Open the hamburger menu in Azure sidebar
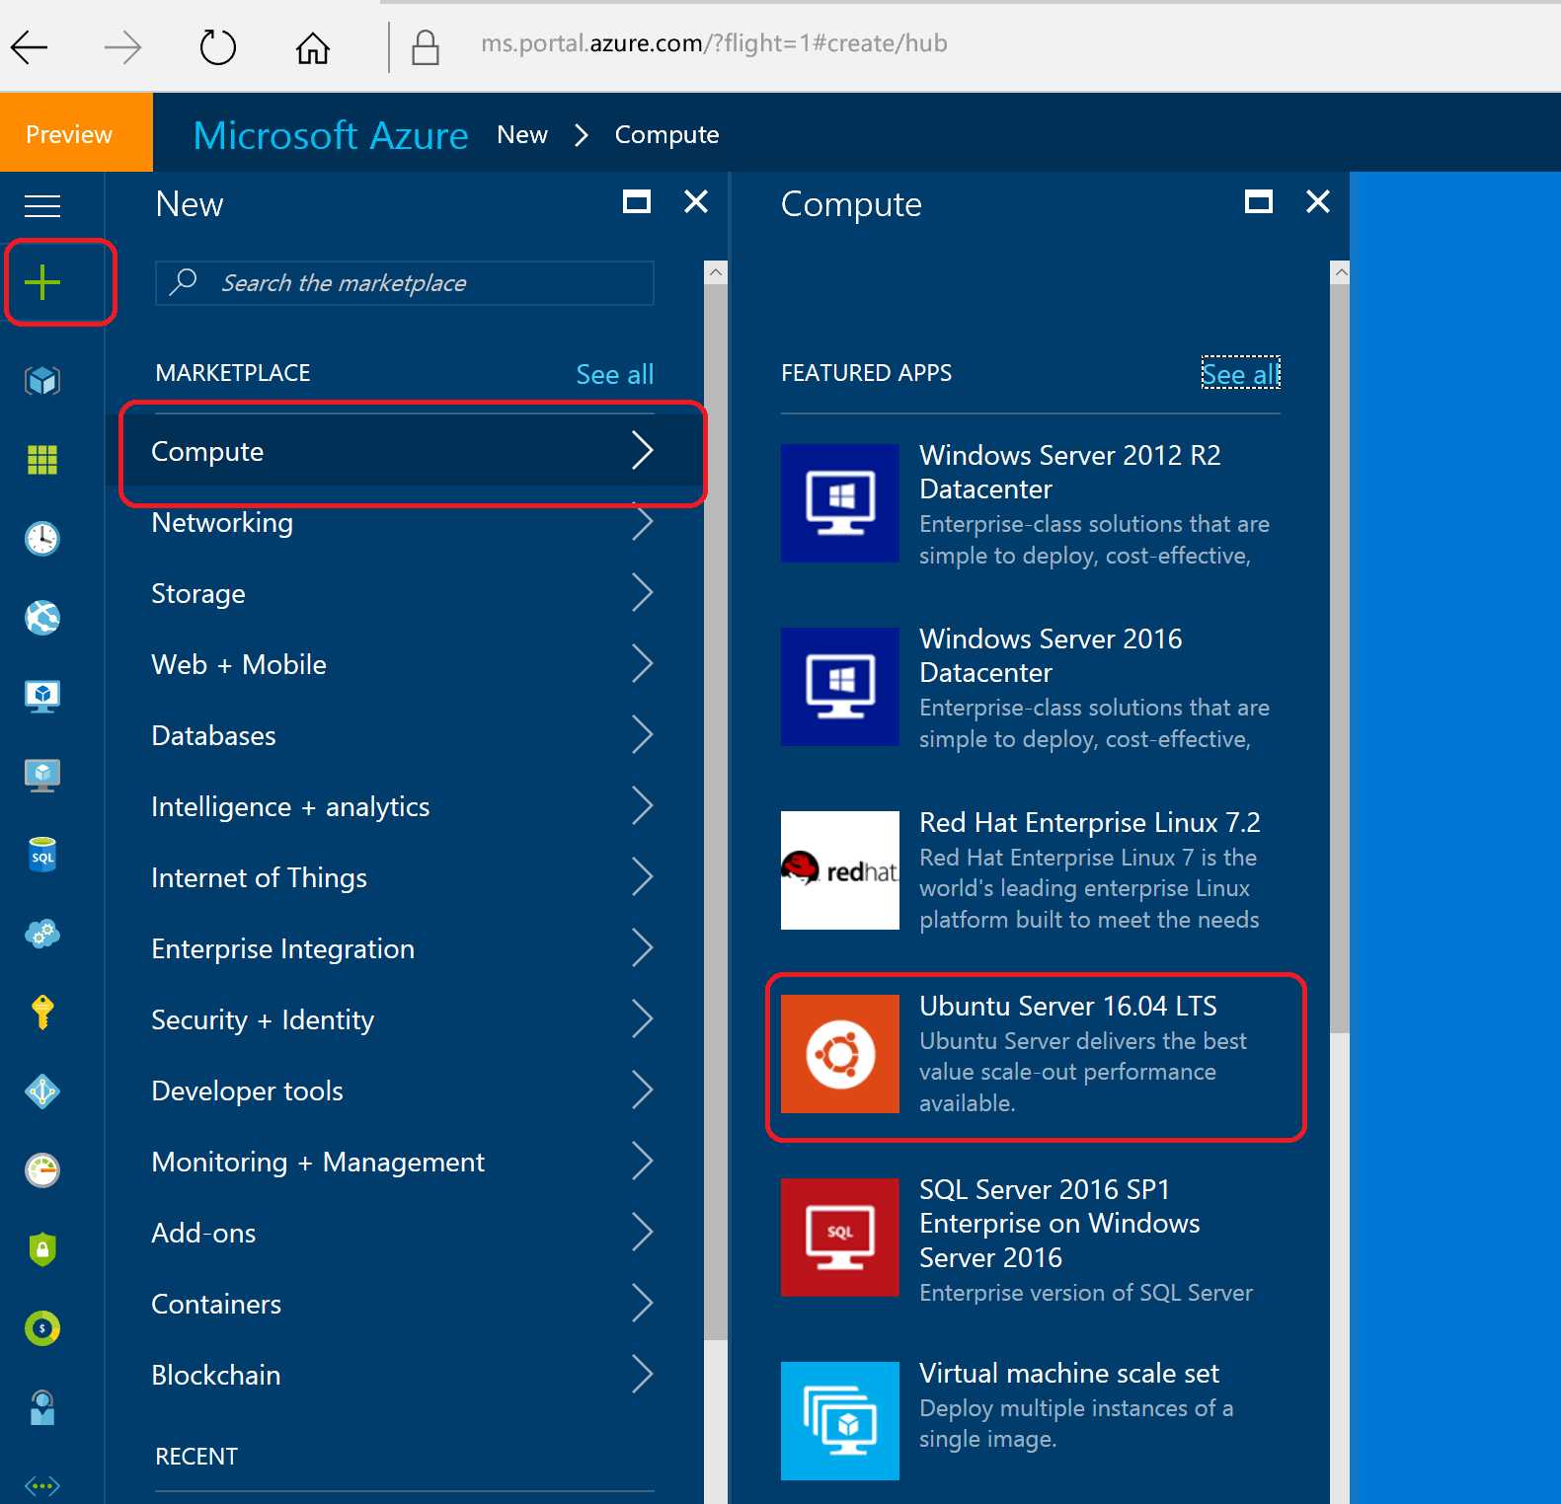 pos(42,205)
